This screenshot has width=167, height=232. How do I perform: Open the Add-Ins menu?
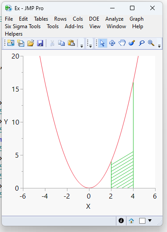pos(74,26)
